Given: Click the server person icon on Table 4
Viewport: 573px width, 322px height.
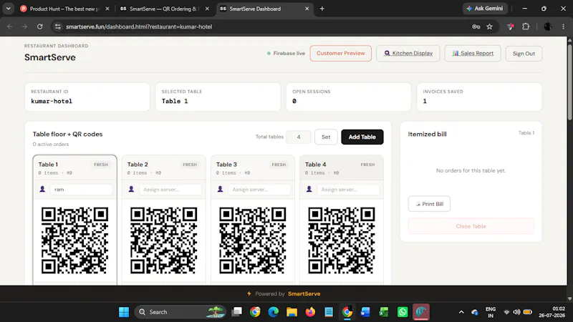Looking at the screenshot, I should (x=309, y=189).
